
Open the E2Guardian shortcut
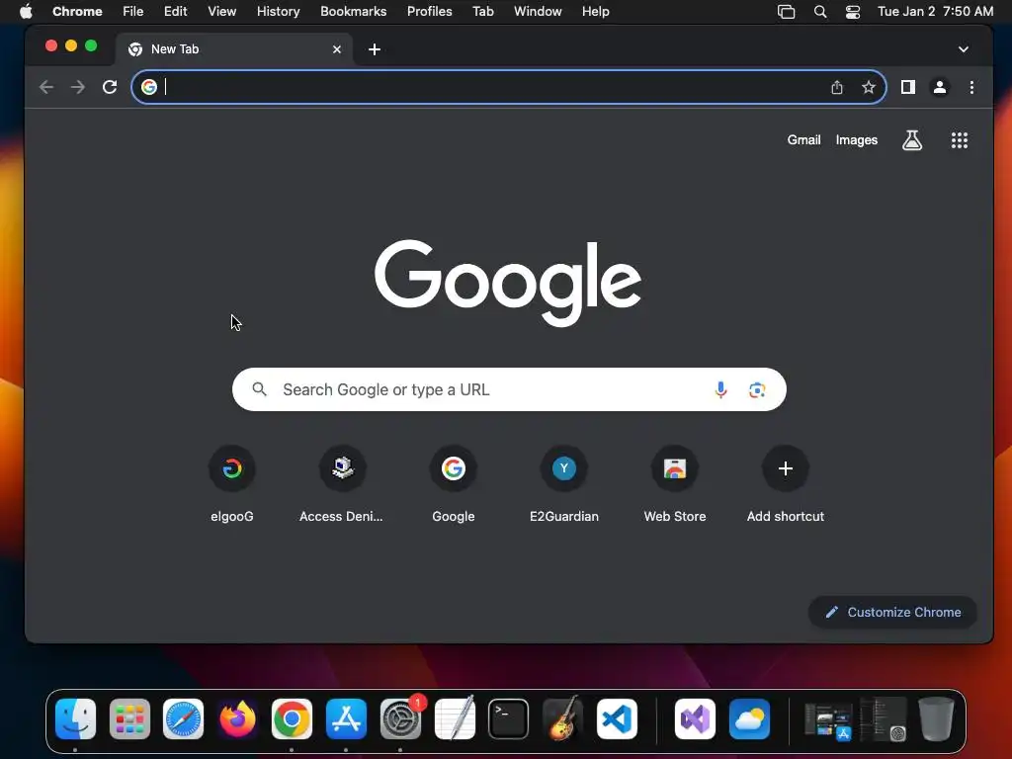pos(564,484)
